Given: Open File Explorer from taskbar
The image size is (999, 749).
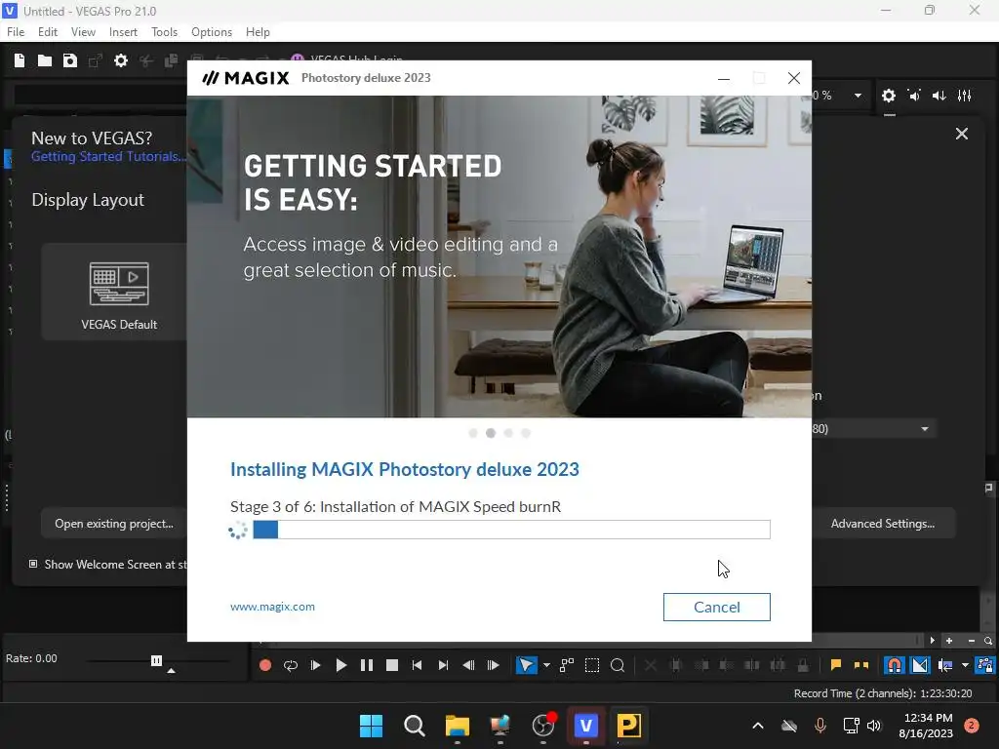Looking at the screenshot, I should click(x=457, y=726).
